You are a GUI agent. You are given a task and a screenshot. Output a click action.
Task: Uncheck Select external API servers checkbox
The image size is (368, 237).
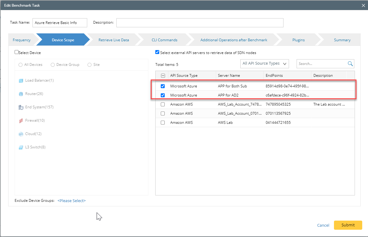157,52
